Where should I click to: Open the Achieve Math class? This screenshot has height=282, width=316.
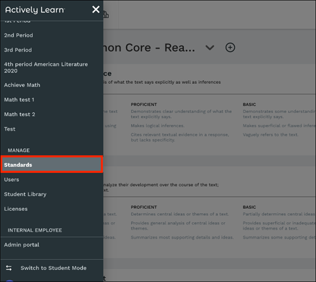22,85
